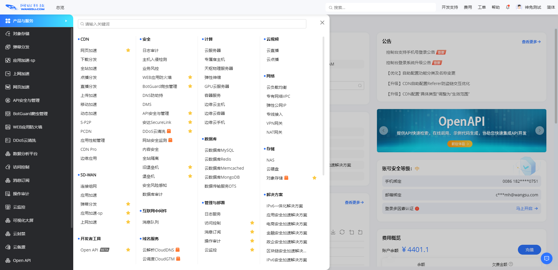
Task: Open DDoS云清洗 sidebar icon
Action: click(8, 140)
